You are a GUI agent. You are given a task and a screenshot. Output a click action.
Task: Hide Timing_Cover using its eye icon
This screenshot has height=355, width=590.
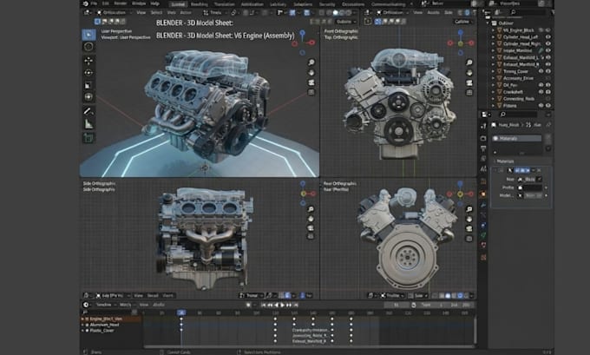point(548,71)
